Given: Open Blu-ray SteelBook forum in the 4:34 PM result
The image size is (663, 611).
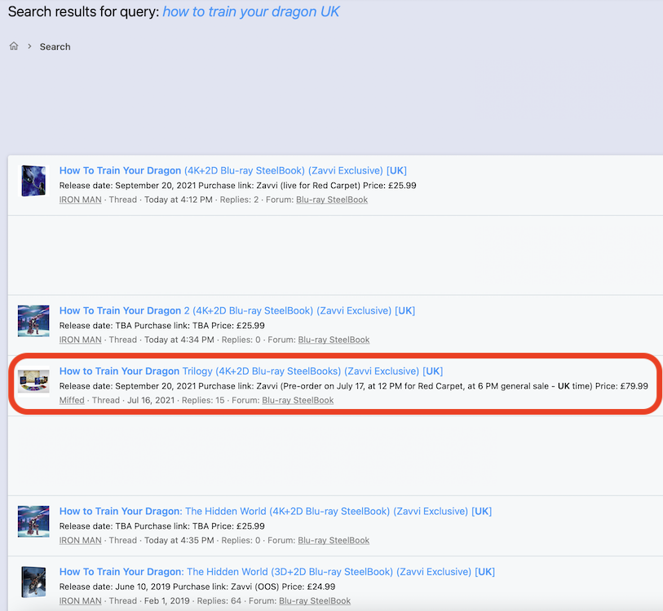Looking at the screenshot, I should tap(334, 340).
